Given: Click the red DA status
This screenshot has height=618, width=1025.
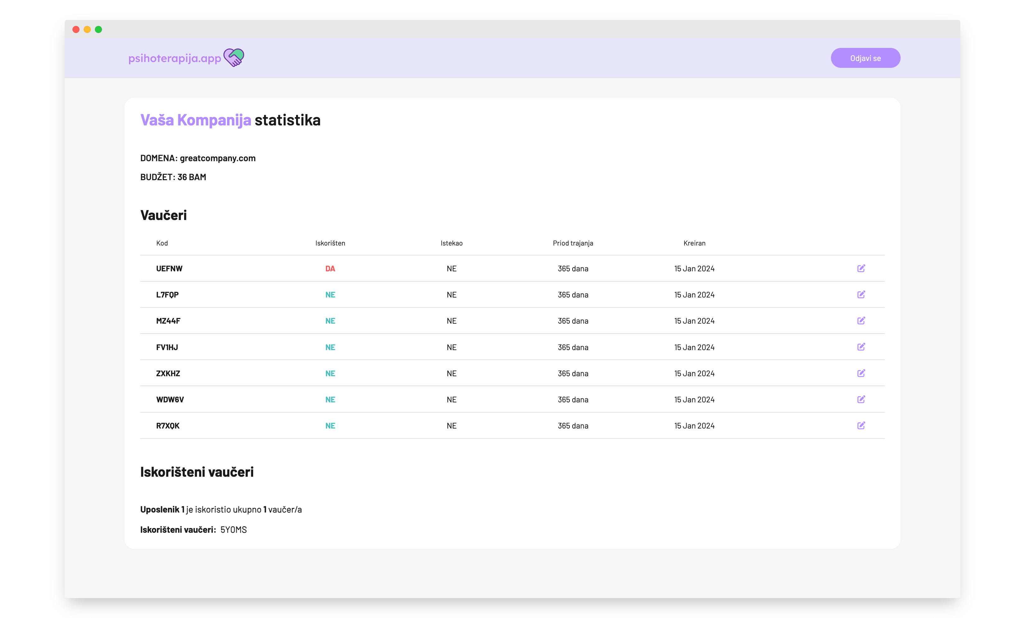Looking at the screenshot, I should click(x=330, y=269).
